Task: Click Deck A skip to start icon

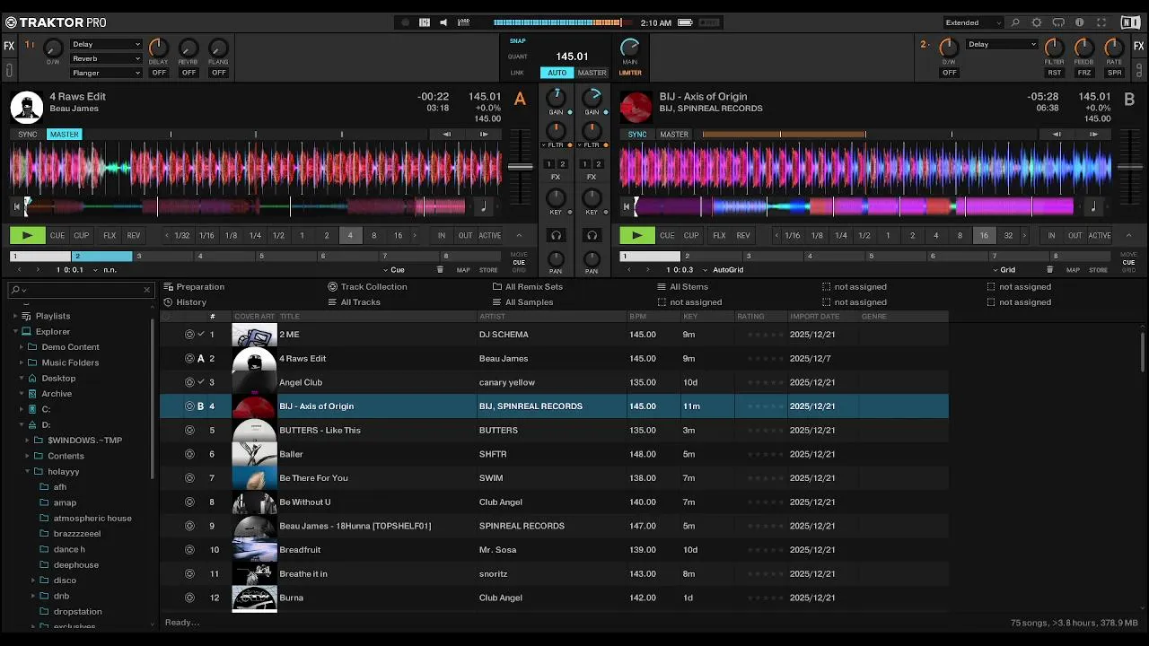Action: point(16,207)
